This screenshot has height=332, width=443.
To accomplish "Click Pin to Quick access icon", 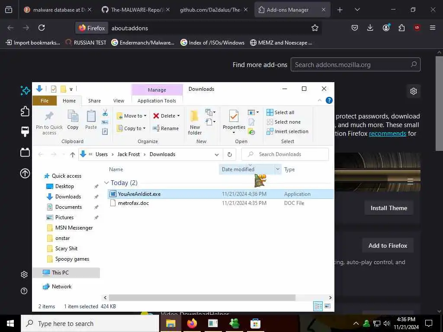I will 49,122.
